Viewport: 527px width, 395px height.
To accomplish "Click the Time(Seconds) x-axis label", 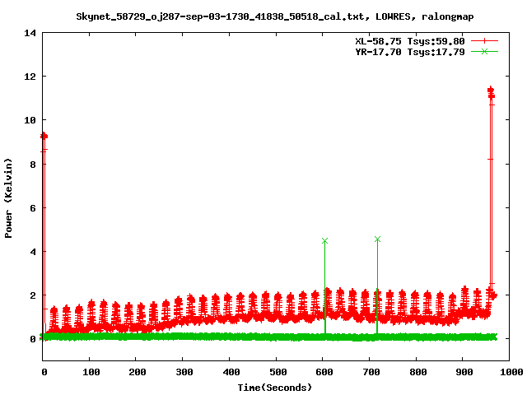I will (274, 388).
